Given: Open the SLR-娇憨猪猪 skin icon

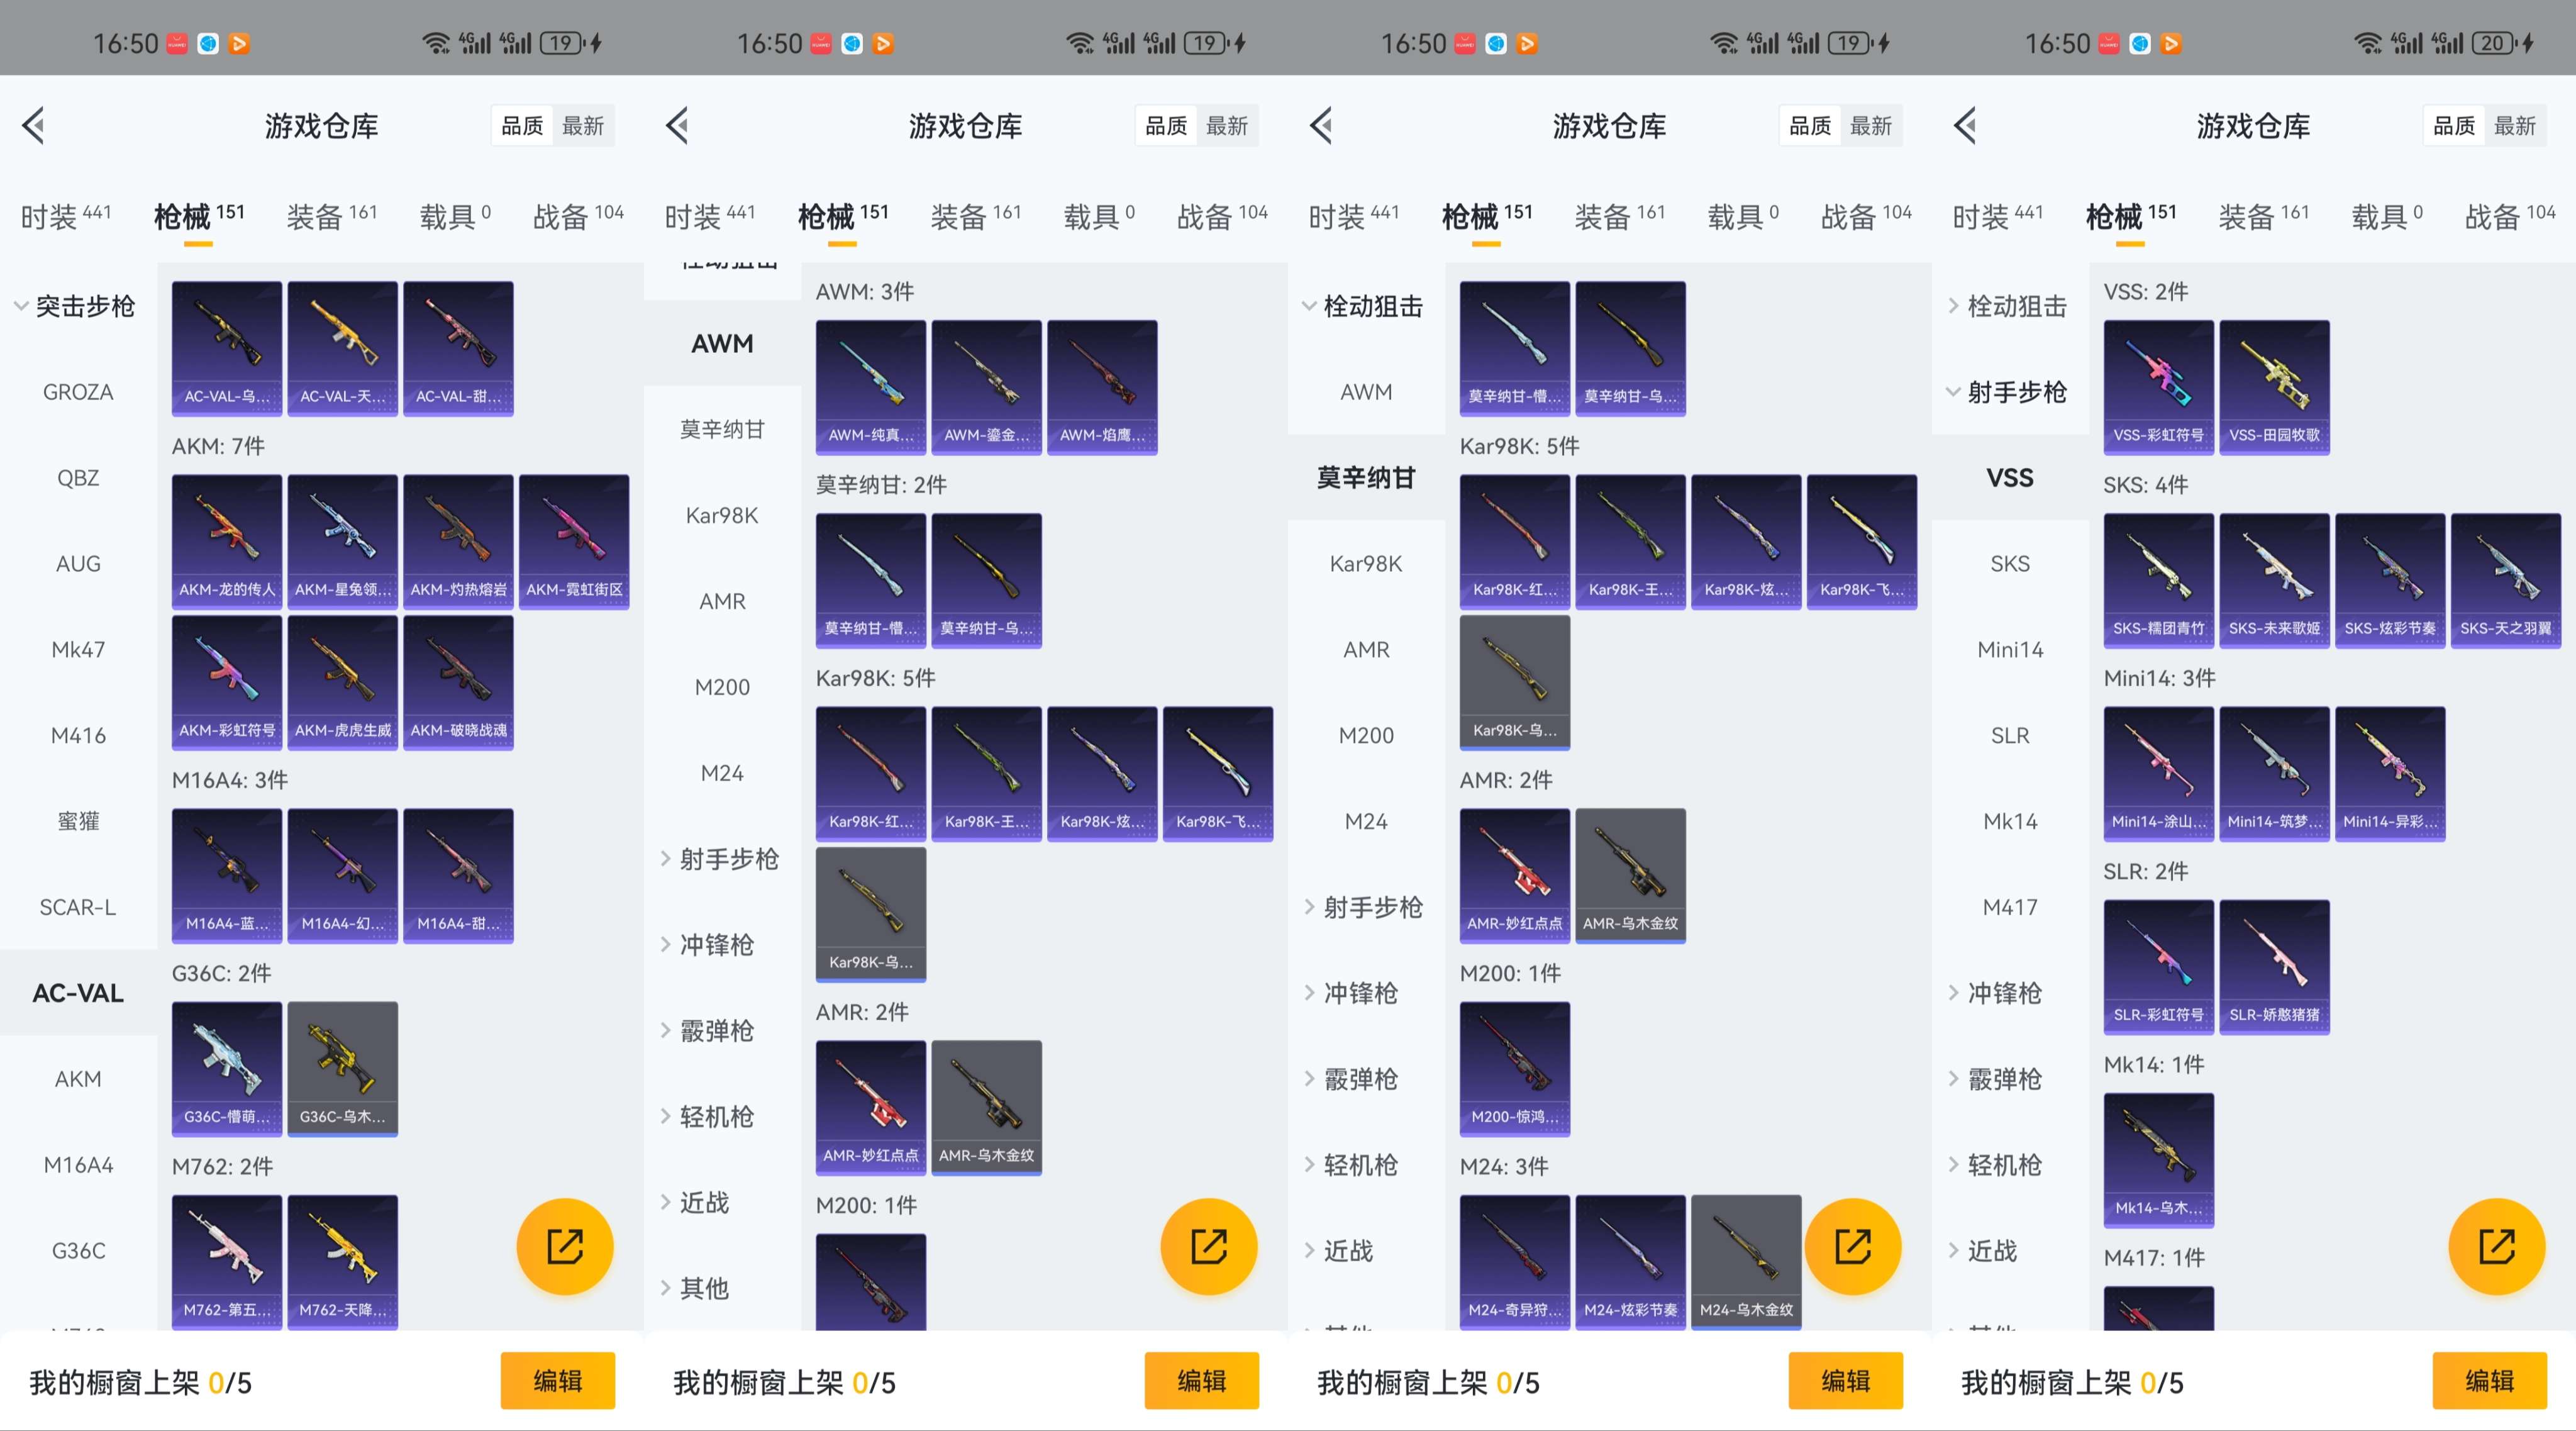Looking at the screenshot, I should [x=2274, y=966].
